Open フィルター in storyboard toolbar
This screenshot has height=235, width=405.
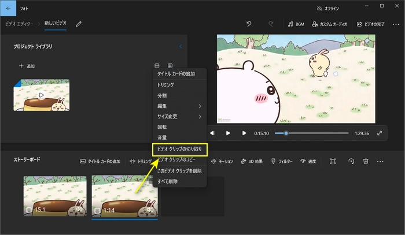(282, 161)
